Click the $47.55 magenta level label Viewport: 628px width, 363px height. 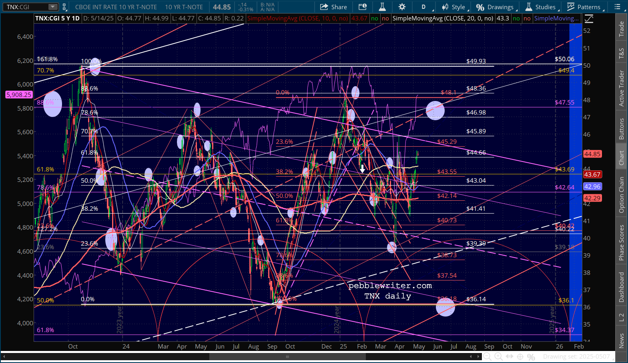[x=564, y=102]
